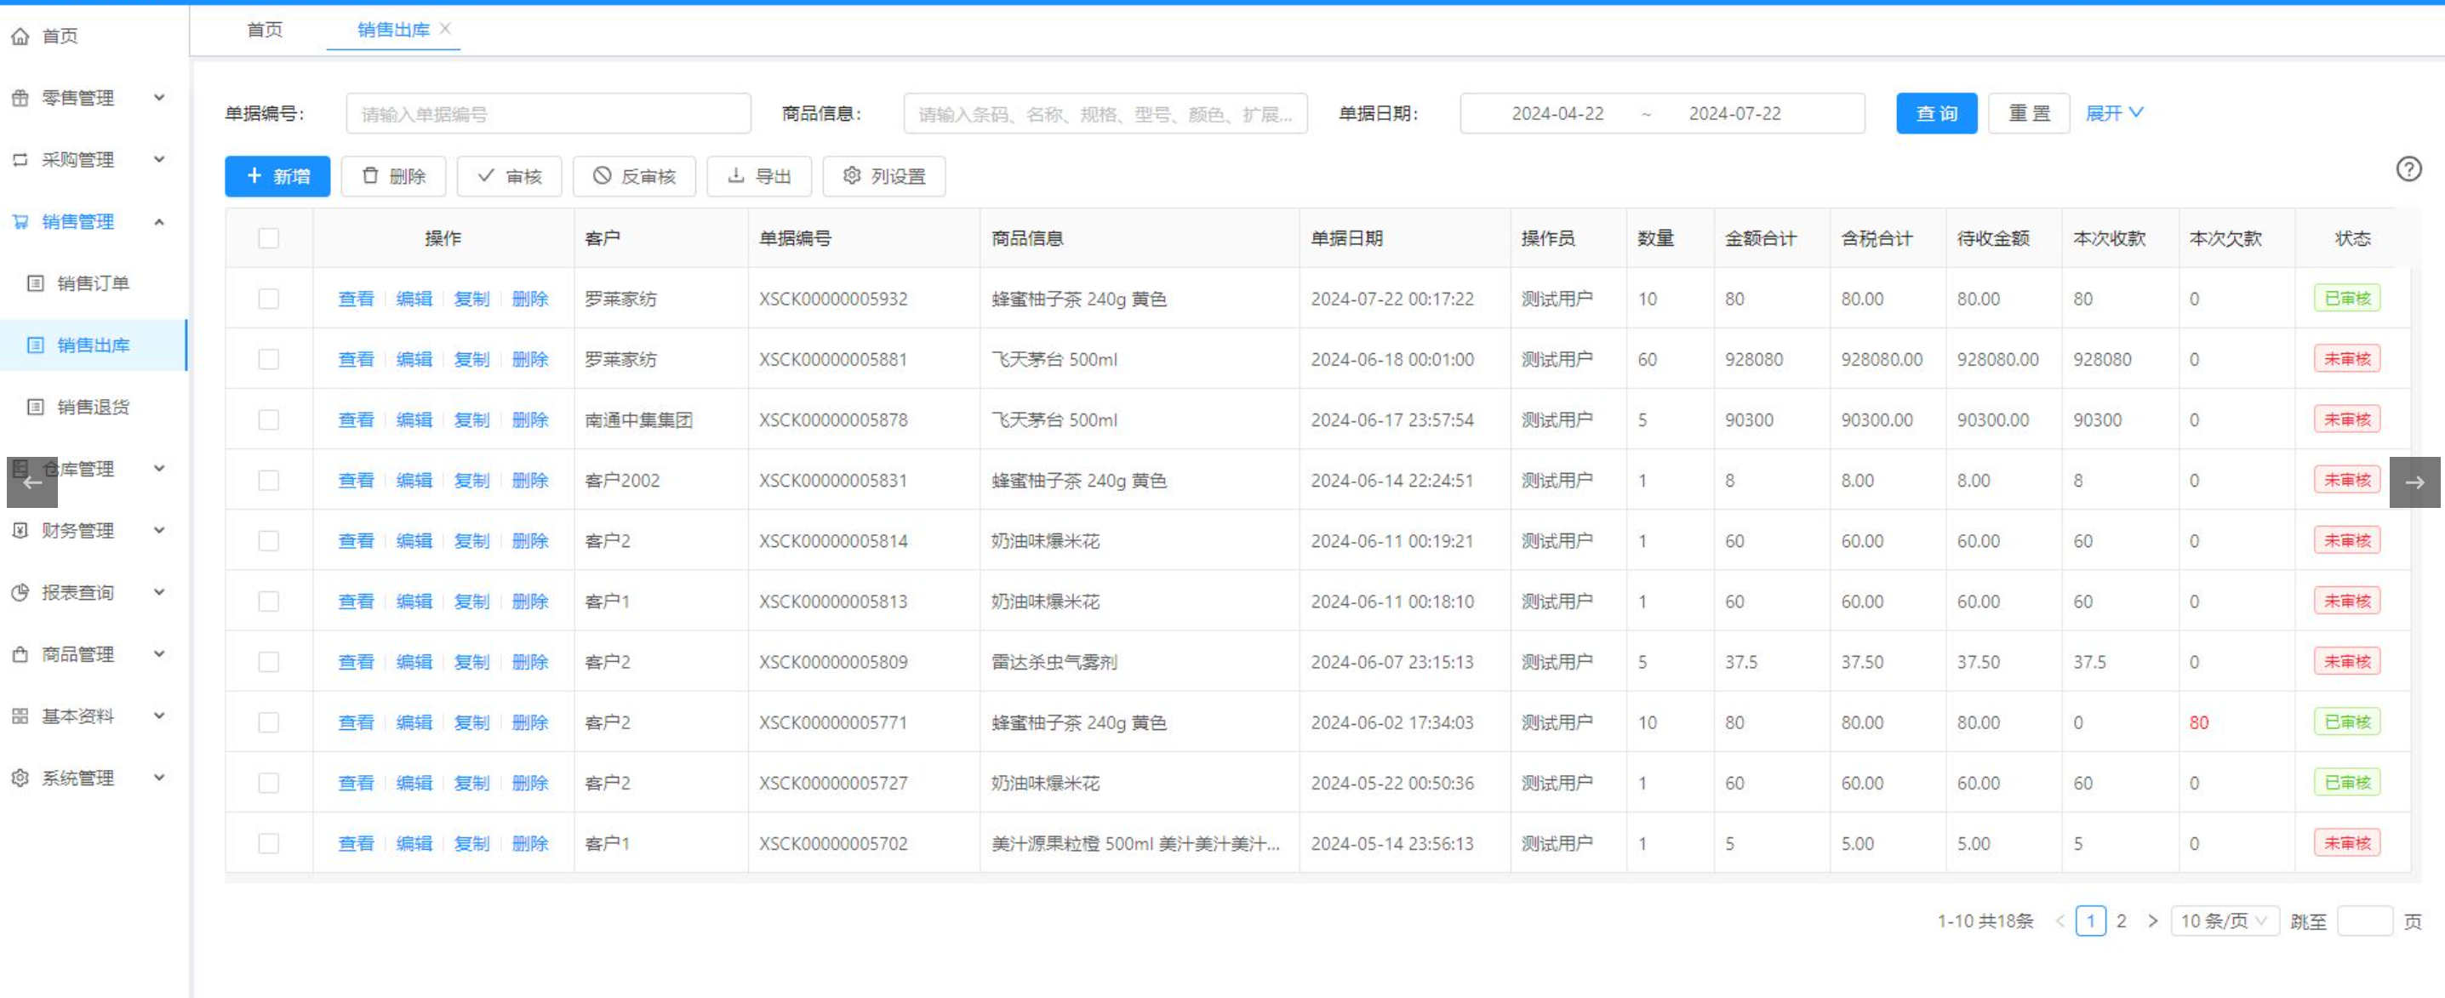Click the 采购管理 sidebar icon
This screenshot has height=998, width=2445.
20,159
